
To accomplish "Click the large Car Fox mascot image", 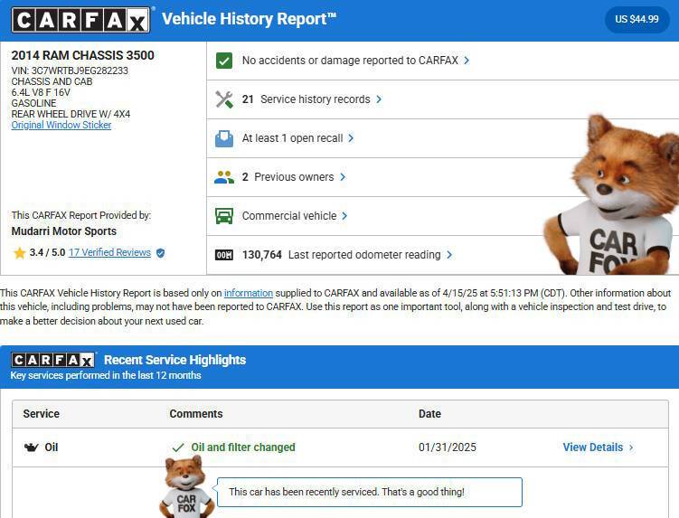I will [613, 195].
